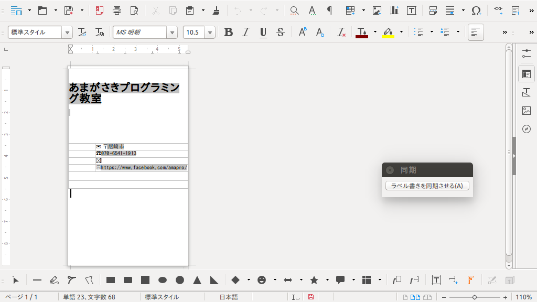
Task: Run spelling check
Action: tap(312, 10)
